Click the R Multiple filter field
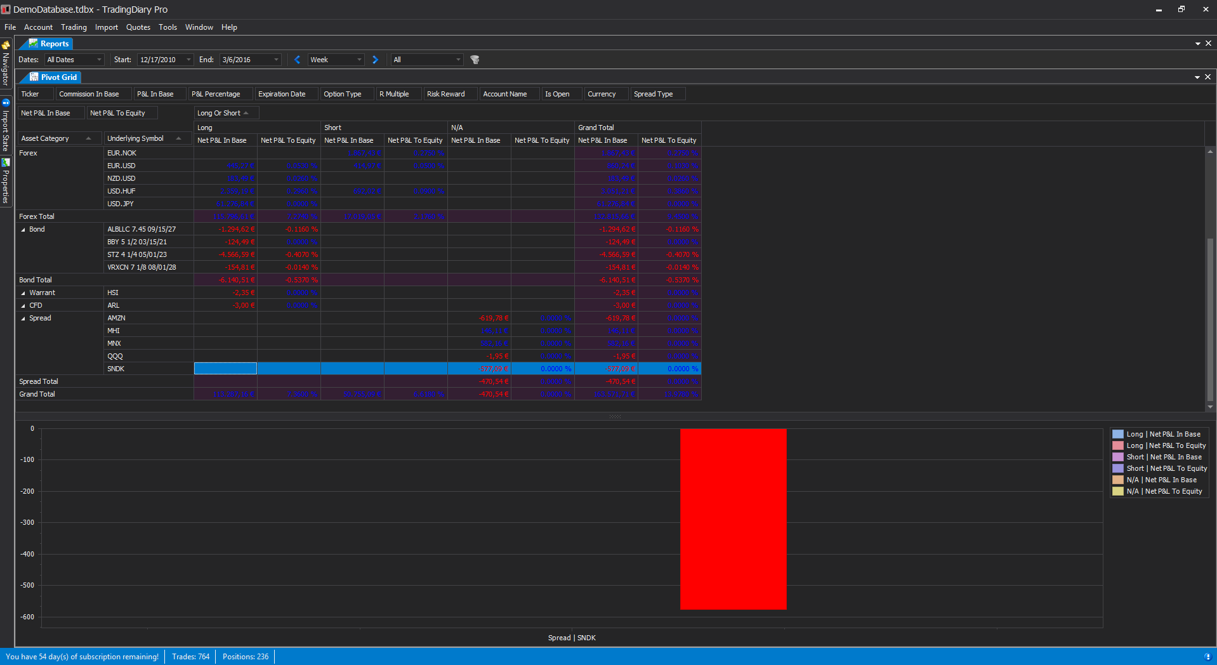Viewport: 1217px width, 665px height. [400, 94]
